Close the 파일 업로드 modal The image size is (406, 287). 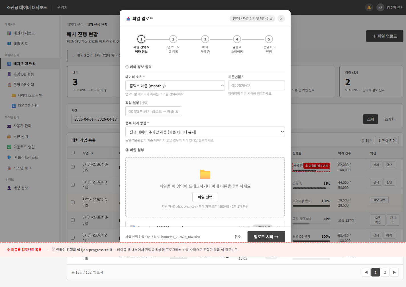point(281,19)
